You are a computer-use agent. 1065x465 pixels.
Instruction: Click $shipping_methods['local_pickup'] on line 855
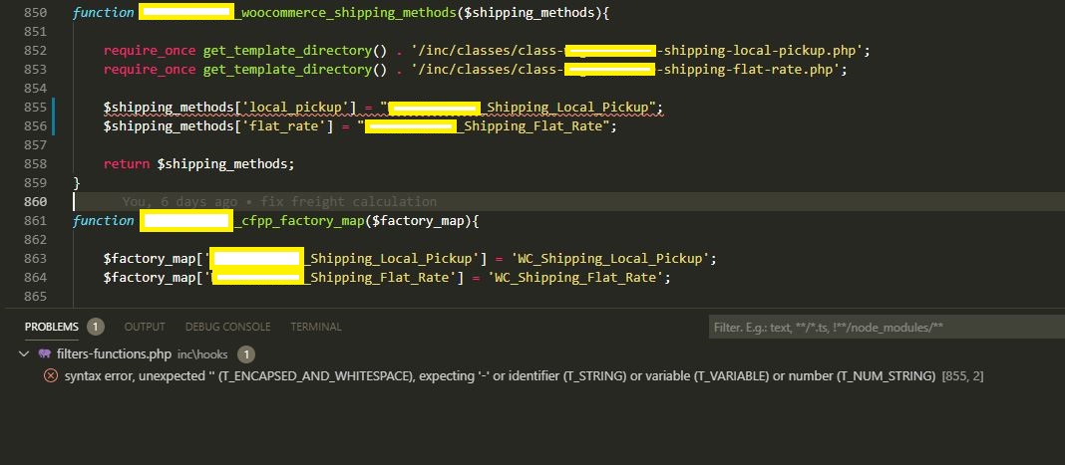coord(229,108)
